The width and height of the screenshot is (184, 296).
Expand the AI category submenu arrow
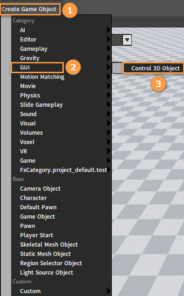click(109, 30)
